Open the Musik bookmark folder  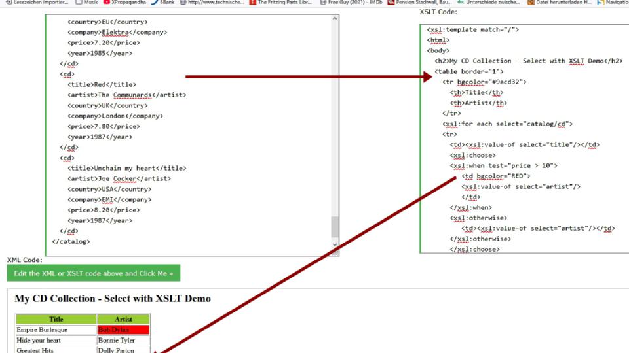(87, 3)
